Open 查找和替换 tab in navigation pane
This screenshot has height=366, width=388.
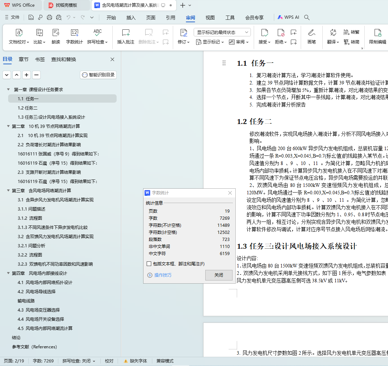(64, 59)
